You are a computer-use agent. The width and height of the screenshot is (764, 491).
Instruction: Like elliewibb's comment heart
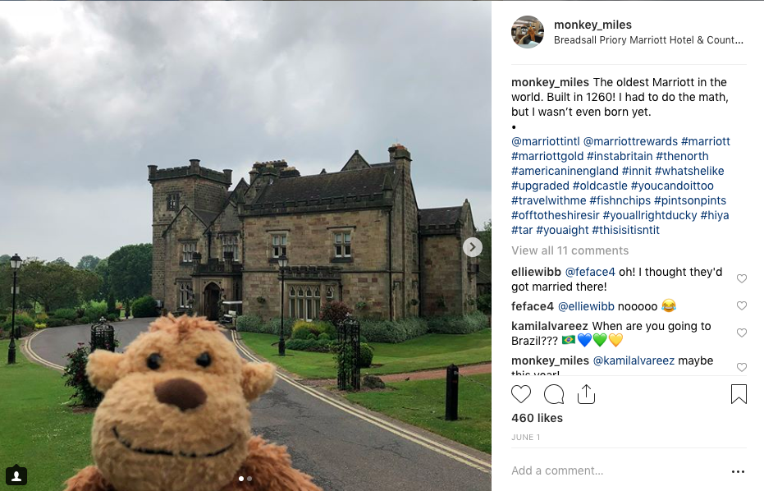point(742,278)
